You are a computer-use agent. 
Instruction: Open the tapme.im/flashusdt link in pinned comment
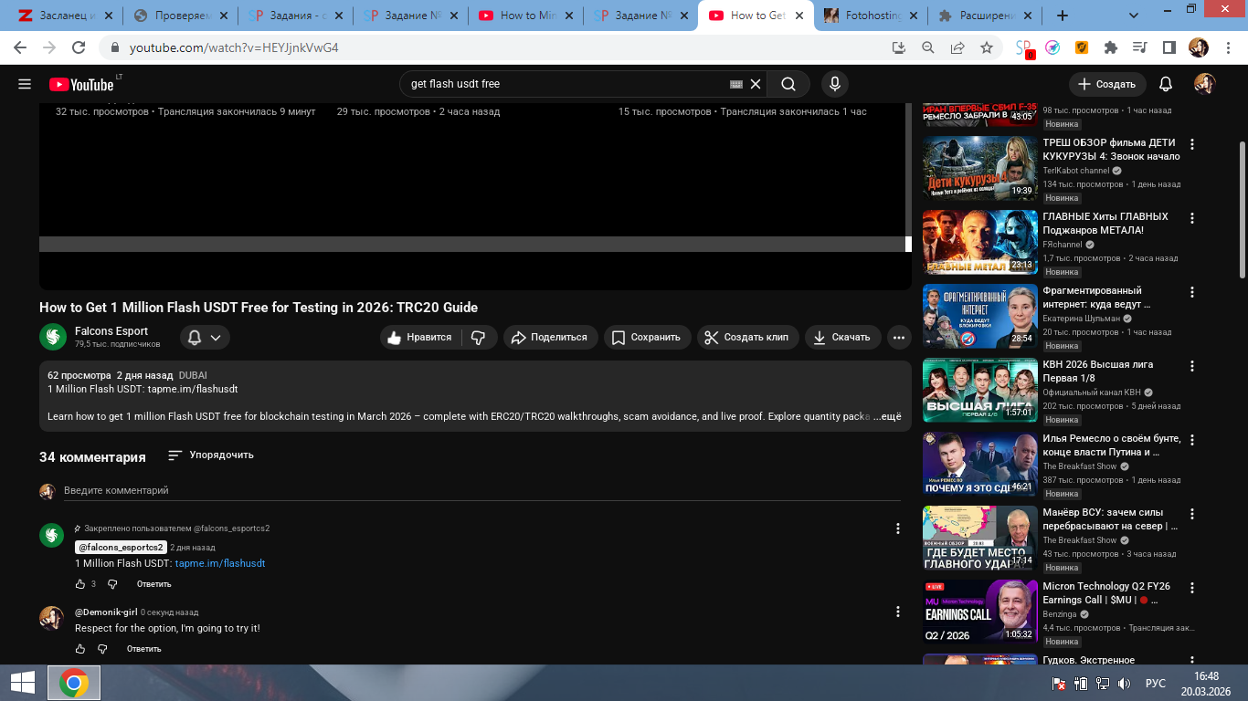pyautogui.click(x=220, y=564)
